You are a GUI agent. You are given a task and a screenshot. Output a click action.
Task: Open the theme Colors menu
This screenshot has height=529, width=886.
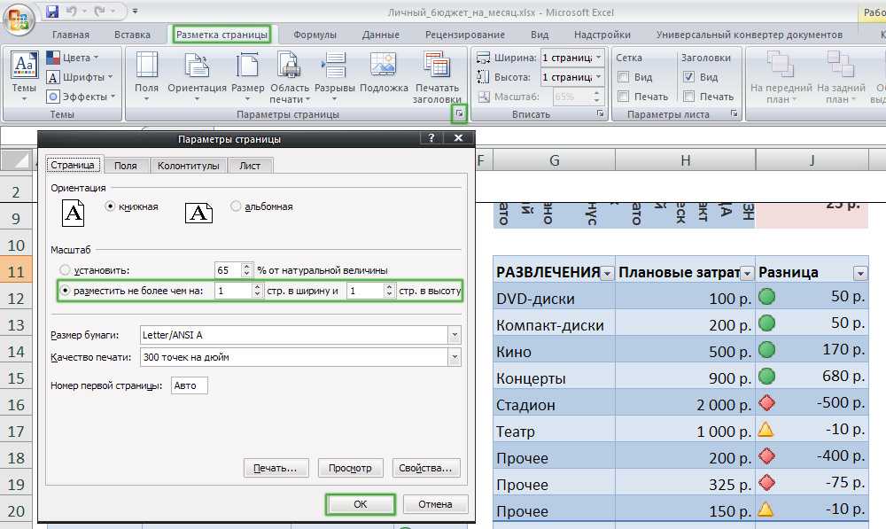[73, 58]
